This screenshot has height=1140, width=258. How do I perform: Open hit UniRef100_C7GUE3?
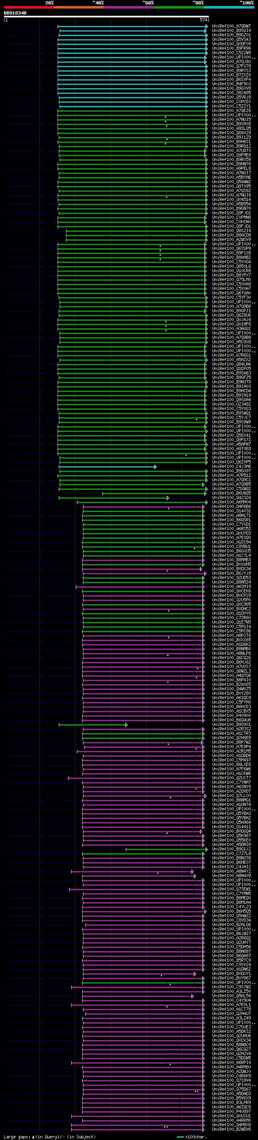(231, 1027)
